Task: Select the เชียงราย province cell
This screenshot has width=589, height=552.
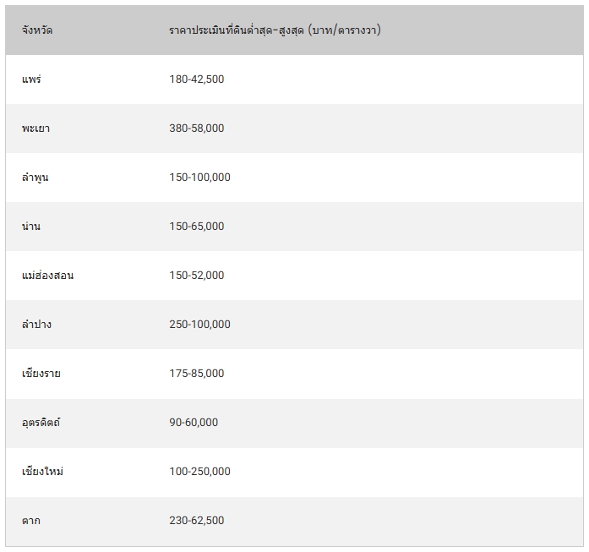Action: (x=41, y=374)
